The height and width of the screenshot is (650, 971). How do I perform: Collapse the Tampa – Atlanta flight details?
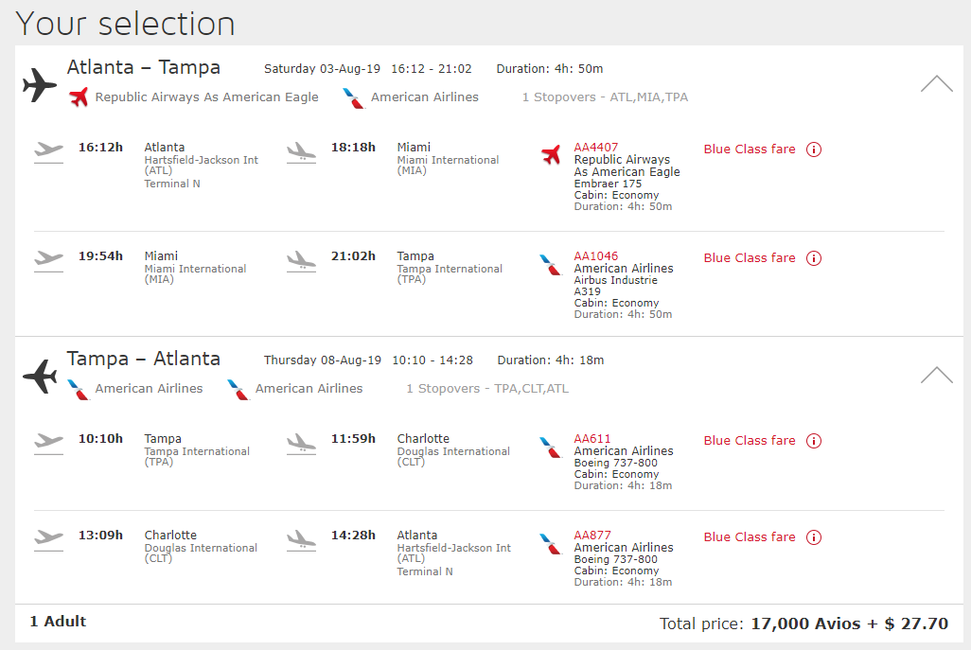click(936, 375)
